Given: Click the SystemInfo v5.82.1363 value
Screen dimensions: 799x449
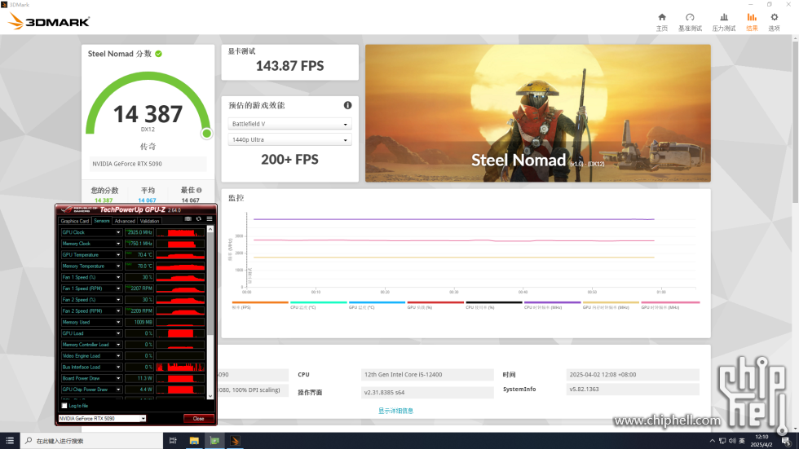Looking at the screenshot, I should coord(633,389).
